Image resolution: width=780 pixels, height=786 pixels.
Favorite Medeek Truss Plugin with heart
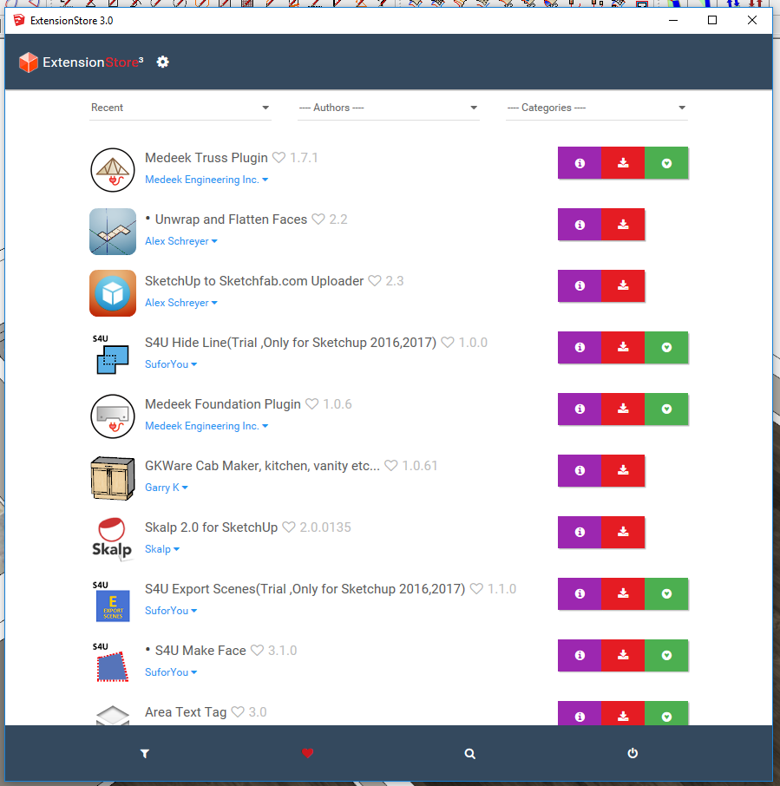(x=279, y=158)
